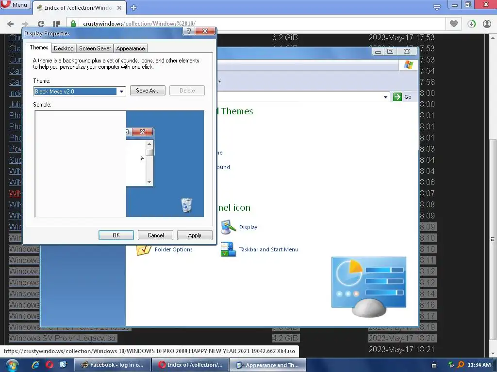
Task: Click the 2023-May-17 18:20 date text
Action: (x=401, y=338)
